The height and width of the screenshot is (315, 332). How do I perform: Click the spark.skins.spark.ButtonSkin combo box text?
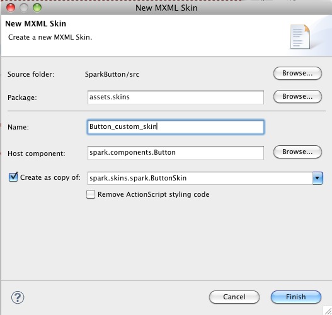(138, 178)
